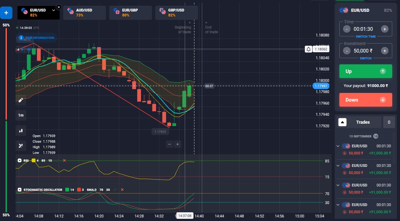Open the pencil drawing tools
The height and width of the screenshot is (221, 400).
[21, 100]
